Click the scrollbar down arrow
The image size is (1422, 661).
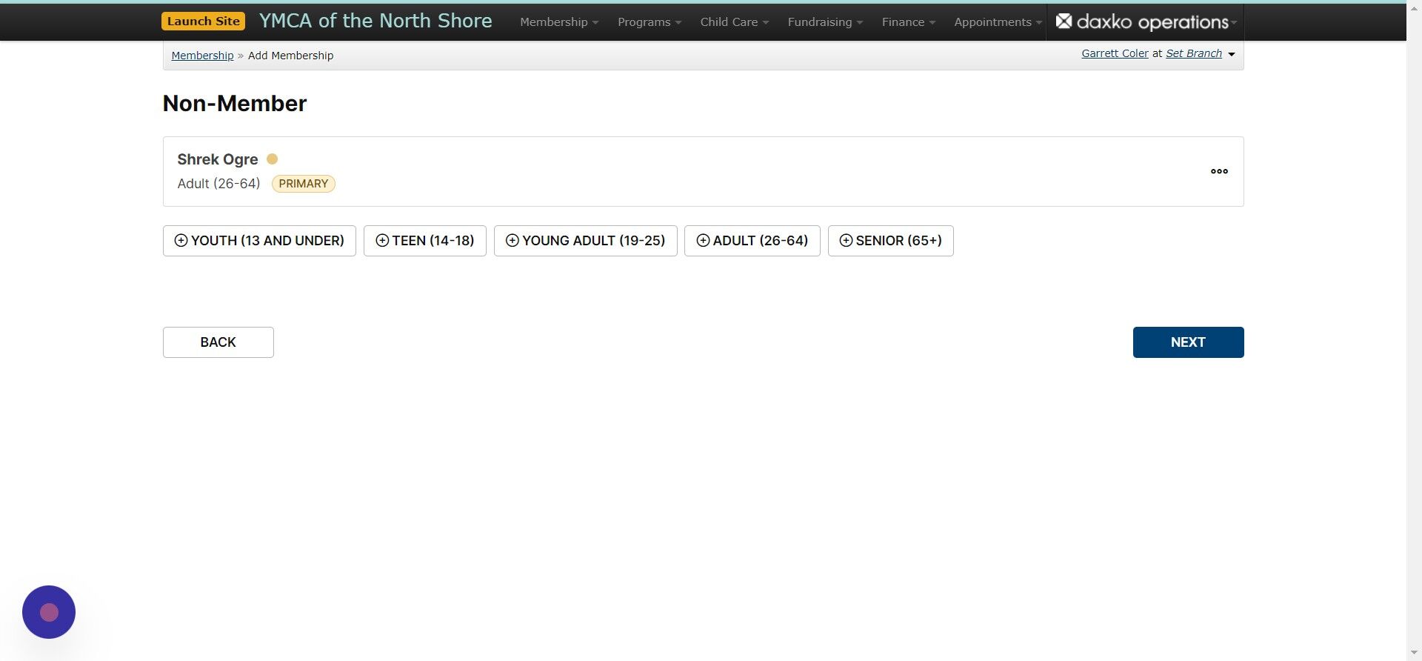click(x=1414, y=653)
